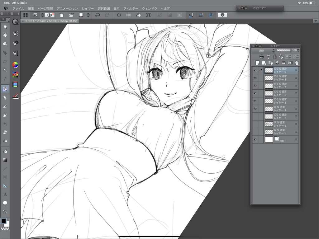Open the help question mark button
The height and width of the screenshot is (239, 319).
pyautogui.click(x=222, y=15)
